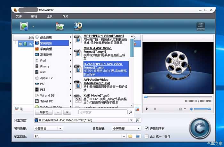Click the browse output folder icon

(131, 136)
